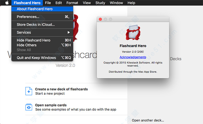Image resolution: width=203 pixels, height=124 pixels.
Task: Open the File menu
Action: 48,3
